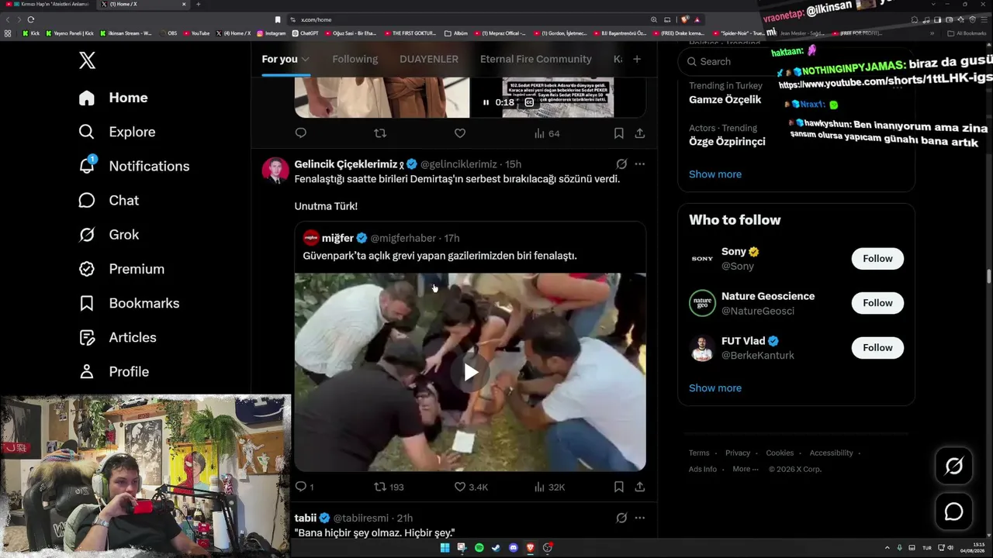View the 32K views analytics
The width and height of the screenshot is (993, 558).
[549, 487]
